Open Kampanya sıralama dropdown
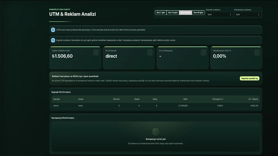 [247, 15]
